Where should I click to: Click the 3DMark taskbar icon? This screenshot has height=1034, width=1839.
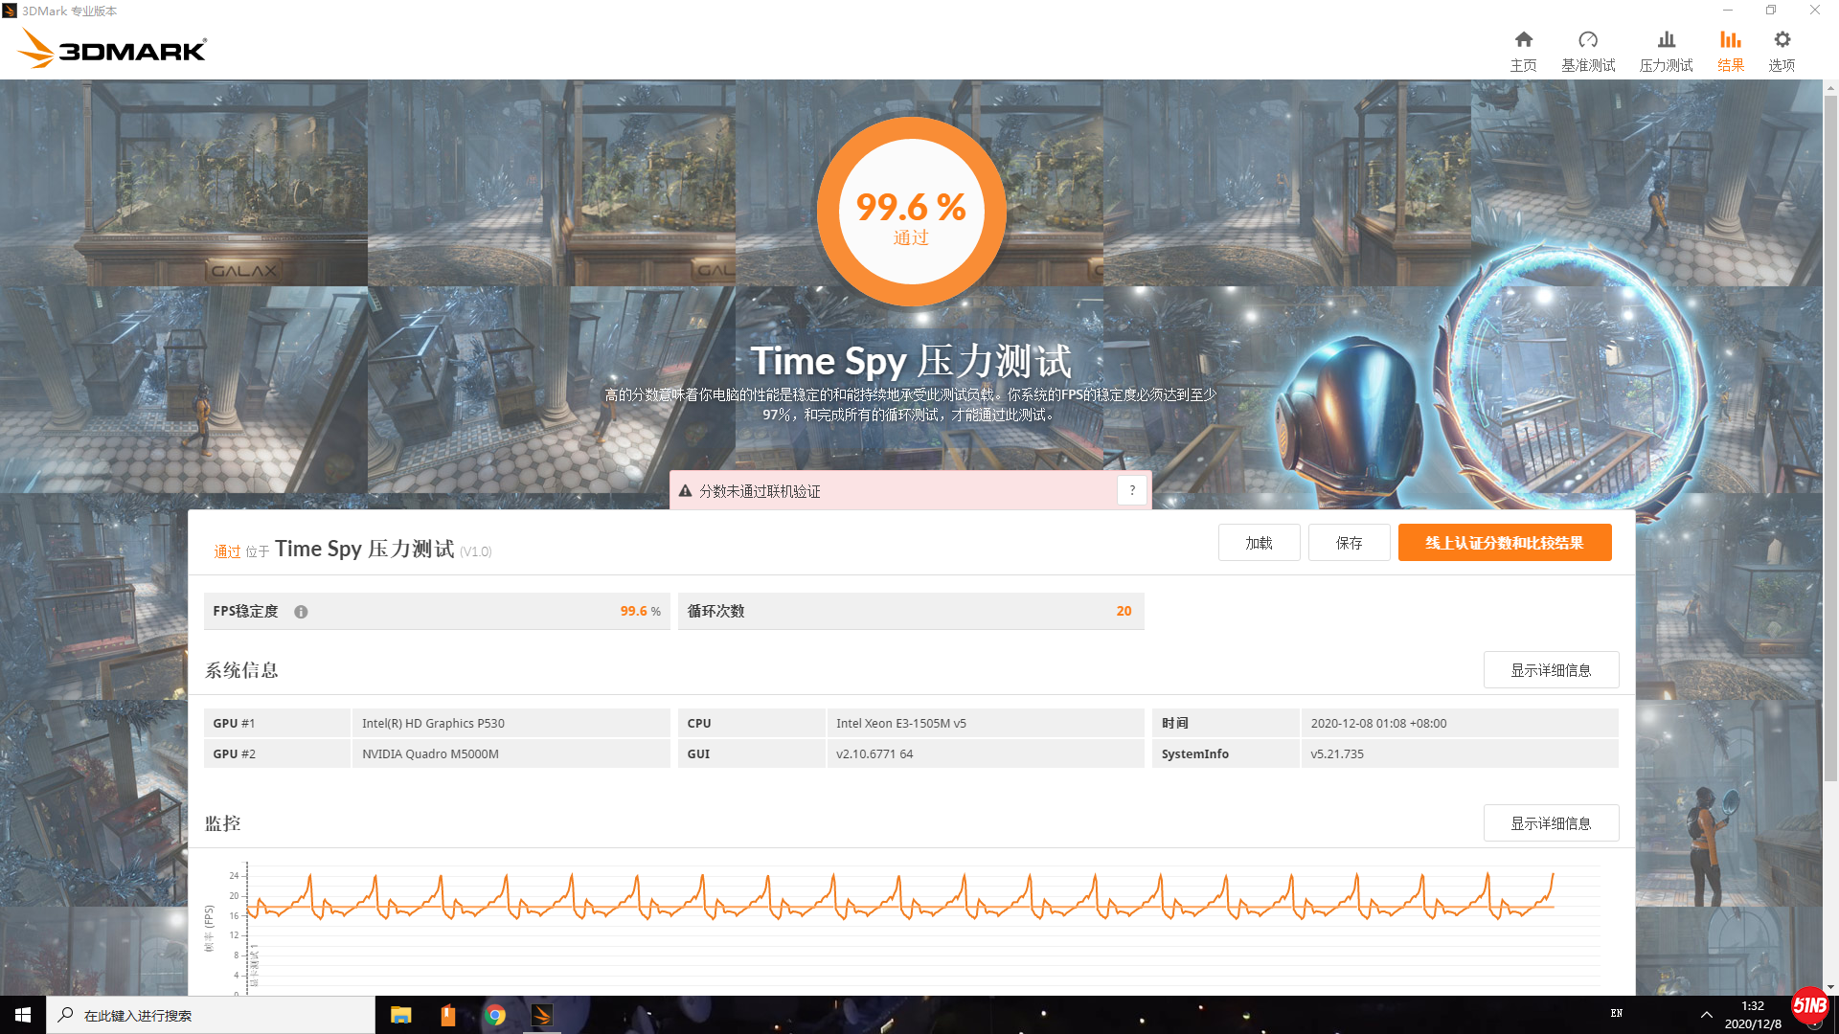[542, 1015]
